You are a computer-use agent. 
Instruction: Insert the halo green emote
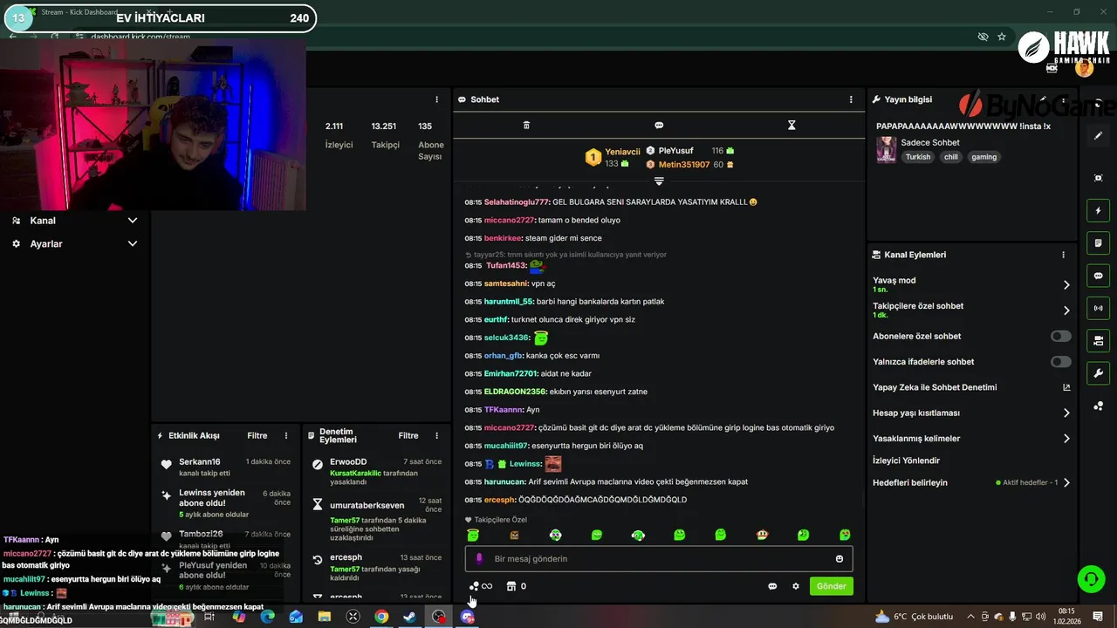pos(473,535)
